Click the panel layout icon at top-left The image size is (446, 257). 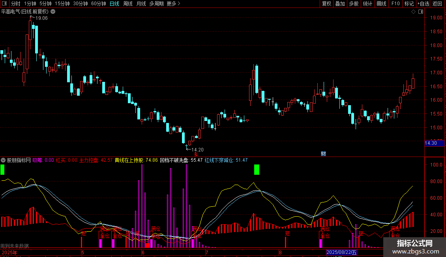pyautogui.click(x=5, y=4)
